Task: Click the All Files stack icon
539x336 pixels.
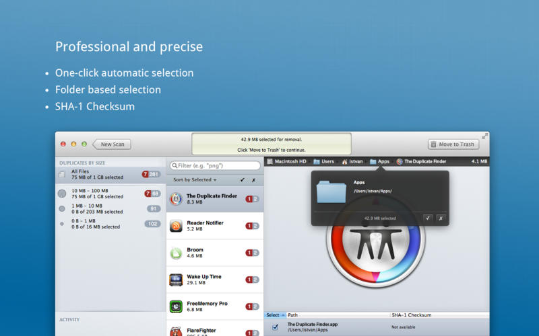Action: [62, 175]
